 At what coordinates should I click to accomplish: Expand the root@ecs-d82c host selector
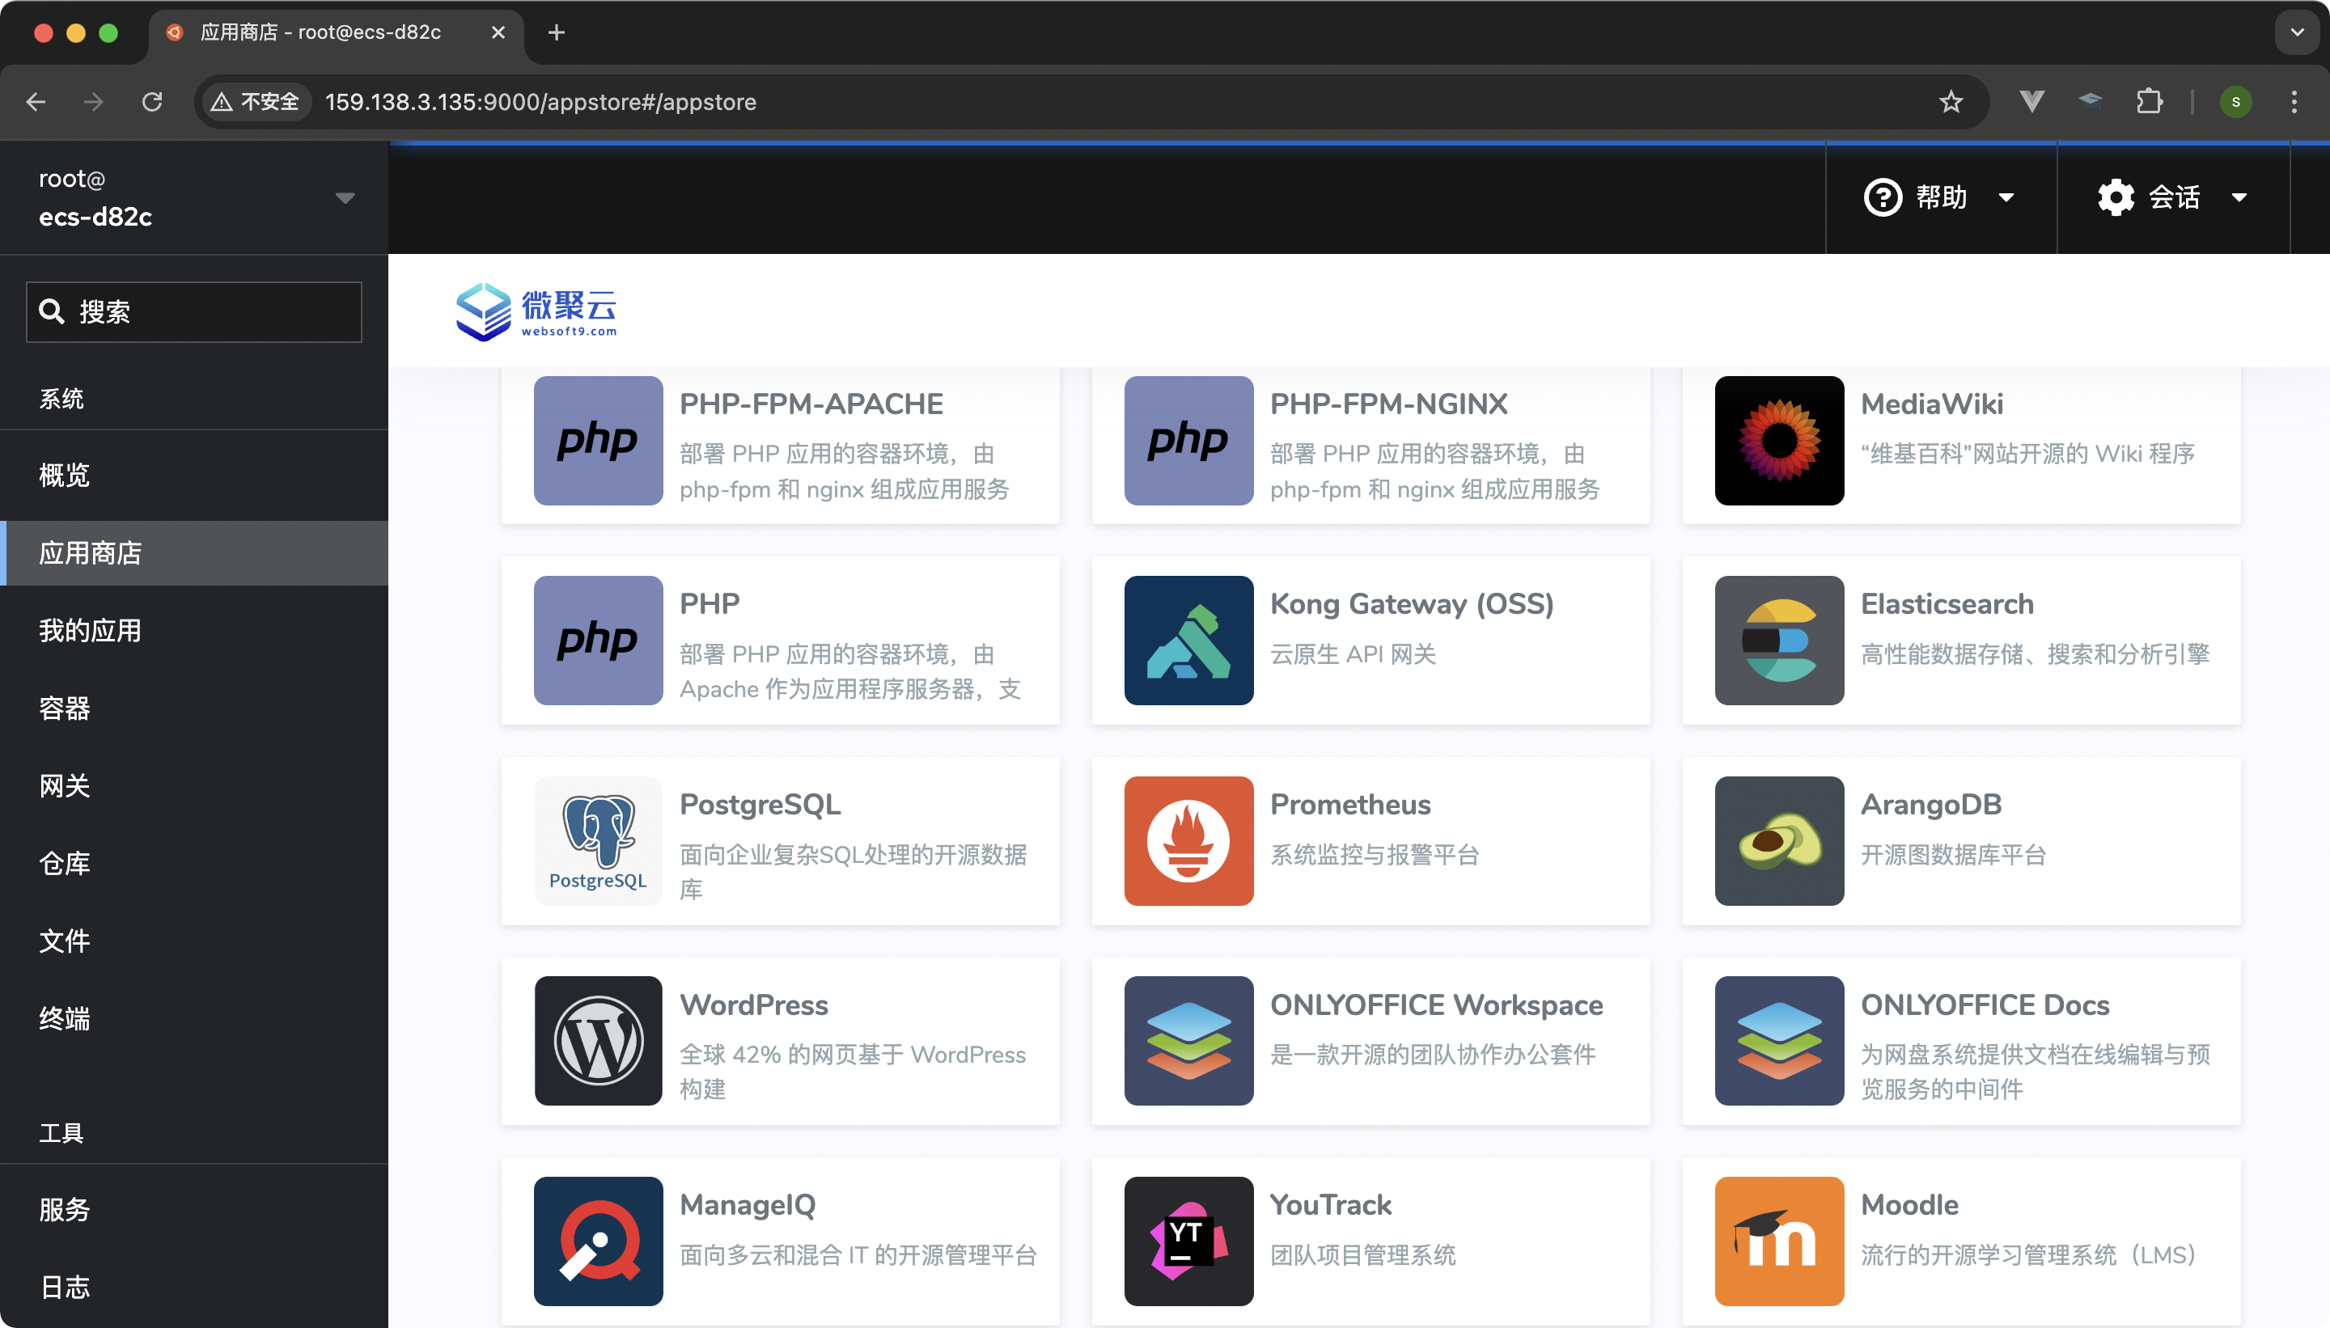click(193, 198)
